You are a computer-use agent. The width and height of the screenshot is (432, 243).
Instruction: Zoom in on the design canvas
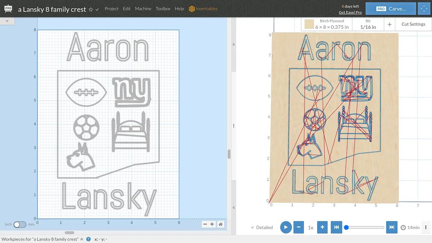coord(212,224)
